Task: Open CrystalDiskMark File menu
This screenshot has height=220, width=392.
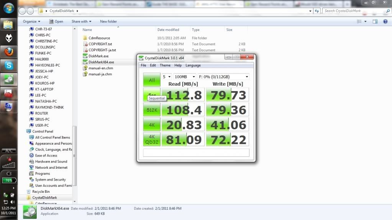Action: (x=143, y=65)
